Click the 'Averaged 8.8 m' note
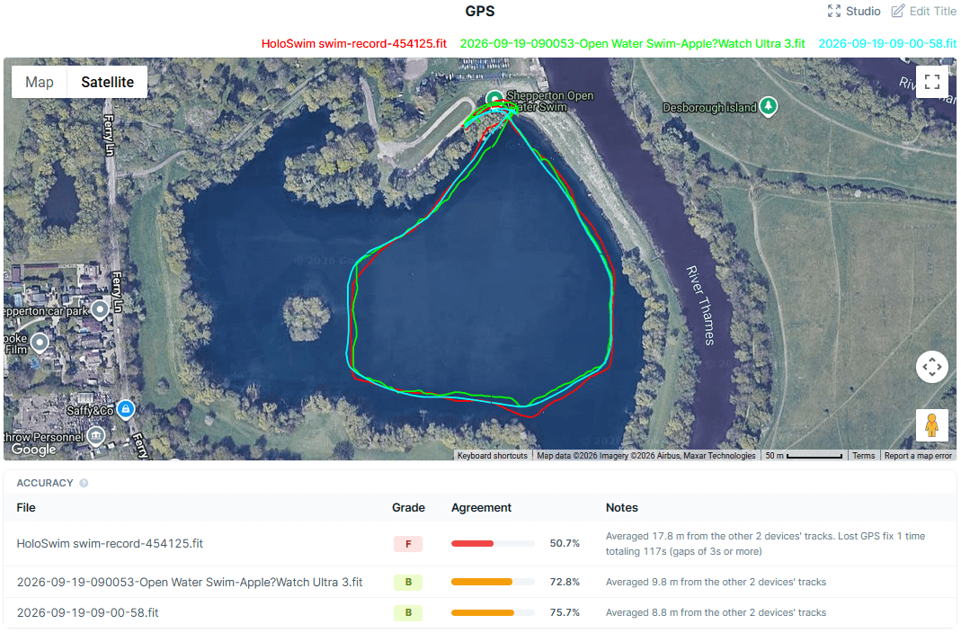Image resolution: width=961 pixels, height=633 pixels. pos(716,613)
